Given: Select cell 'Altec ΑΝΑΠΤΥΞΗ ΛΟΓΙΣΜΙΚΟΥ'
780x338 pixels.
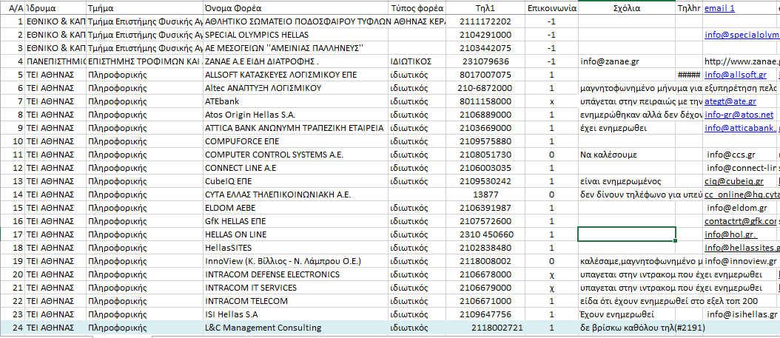Looking at the screenshot, I should [296, 88].
